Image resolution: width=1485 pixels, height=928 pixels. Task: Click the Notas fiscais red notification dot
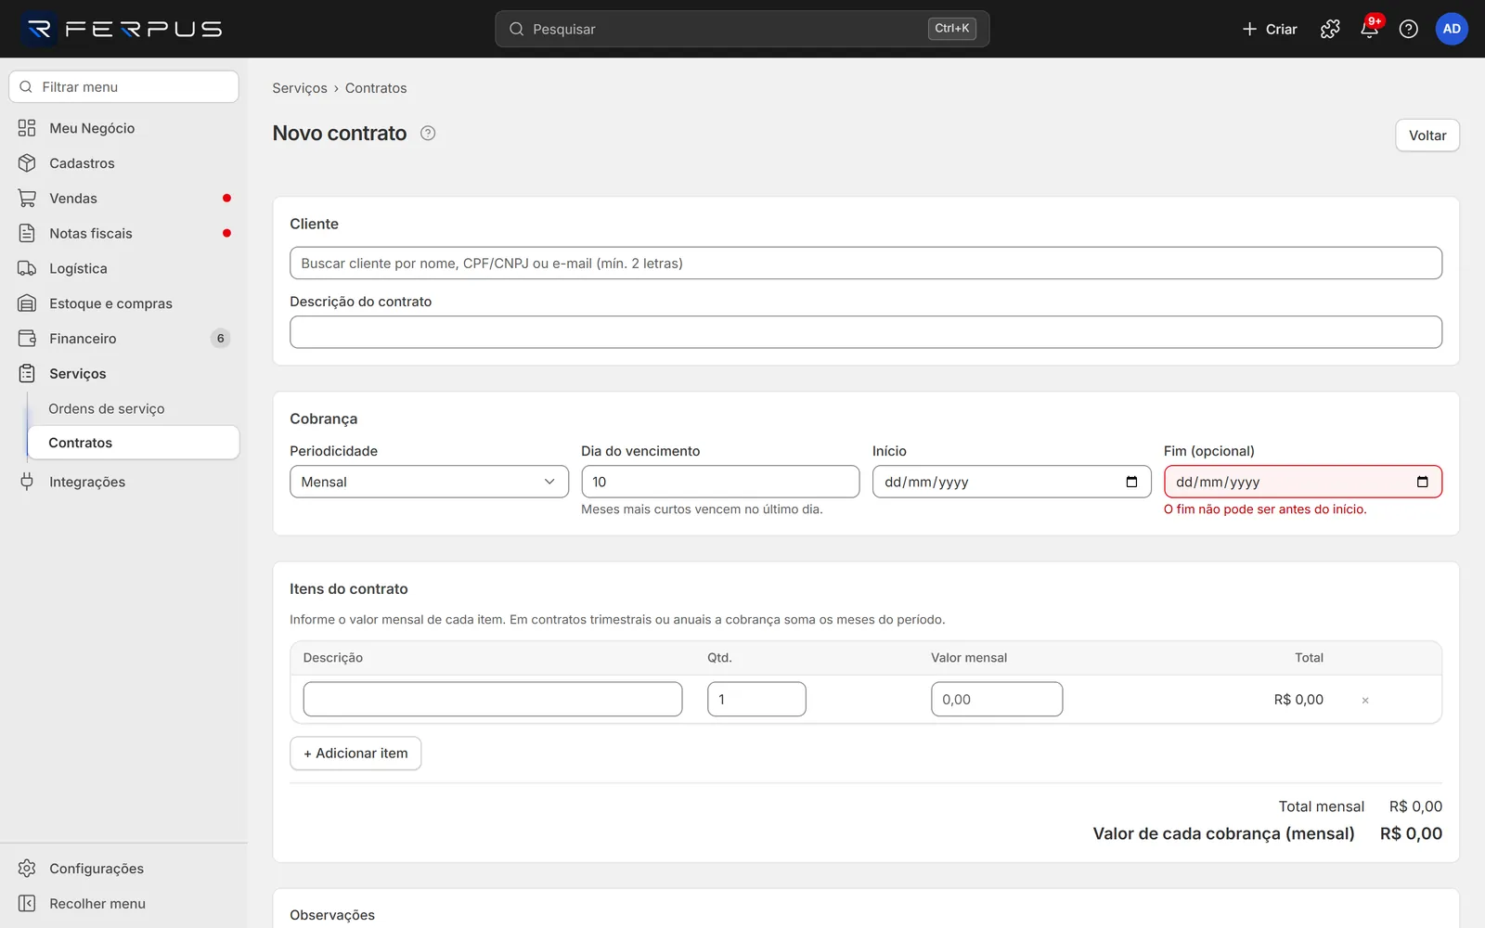[x=226, y=233]
